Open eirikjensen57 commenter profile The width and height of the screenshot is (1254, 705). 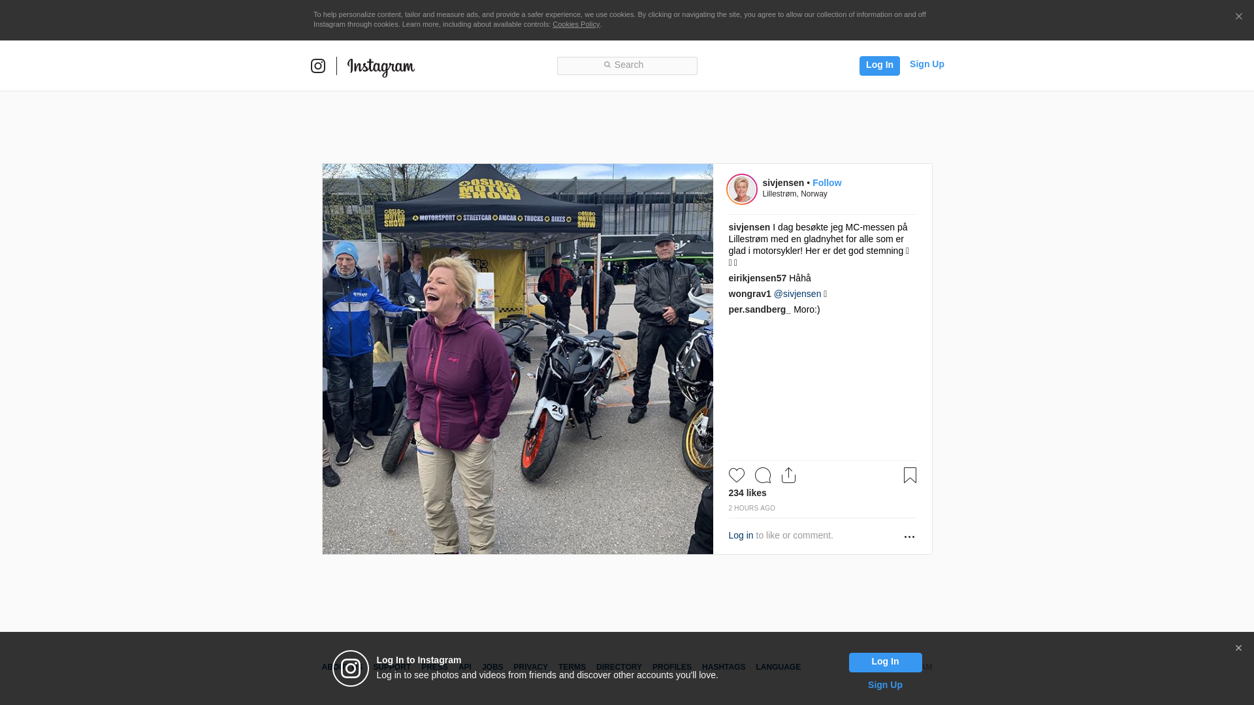[x=758, y=278]
